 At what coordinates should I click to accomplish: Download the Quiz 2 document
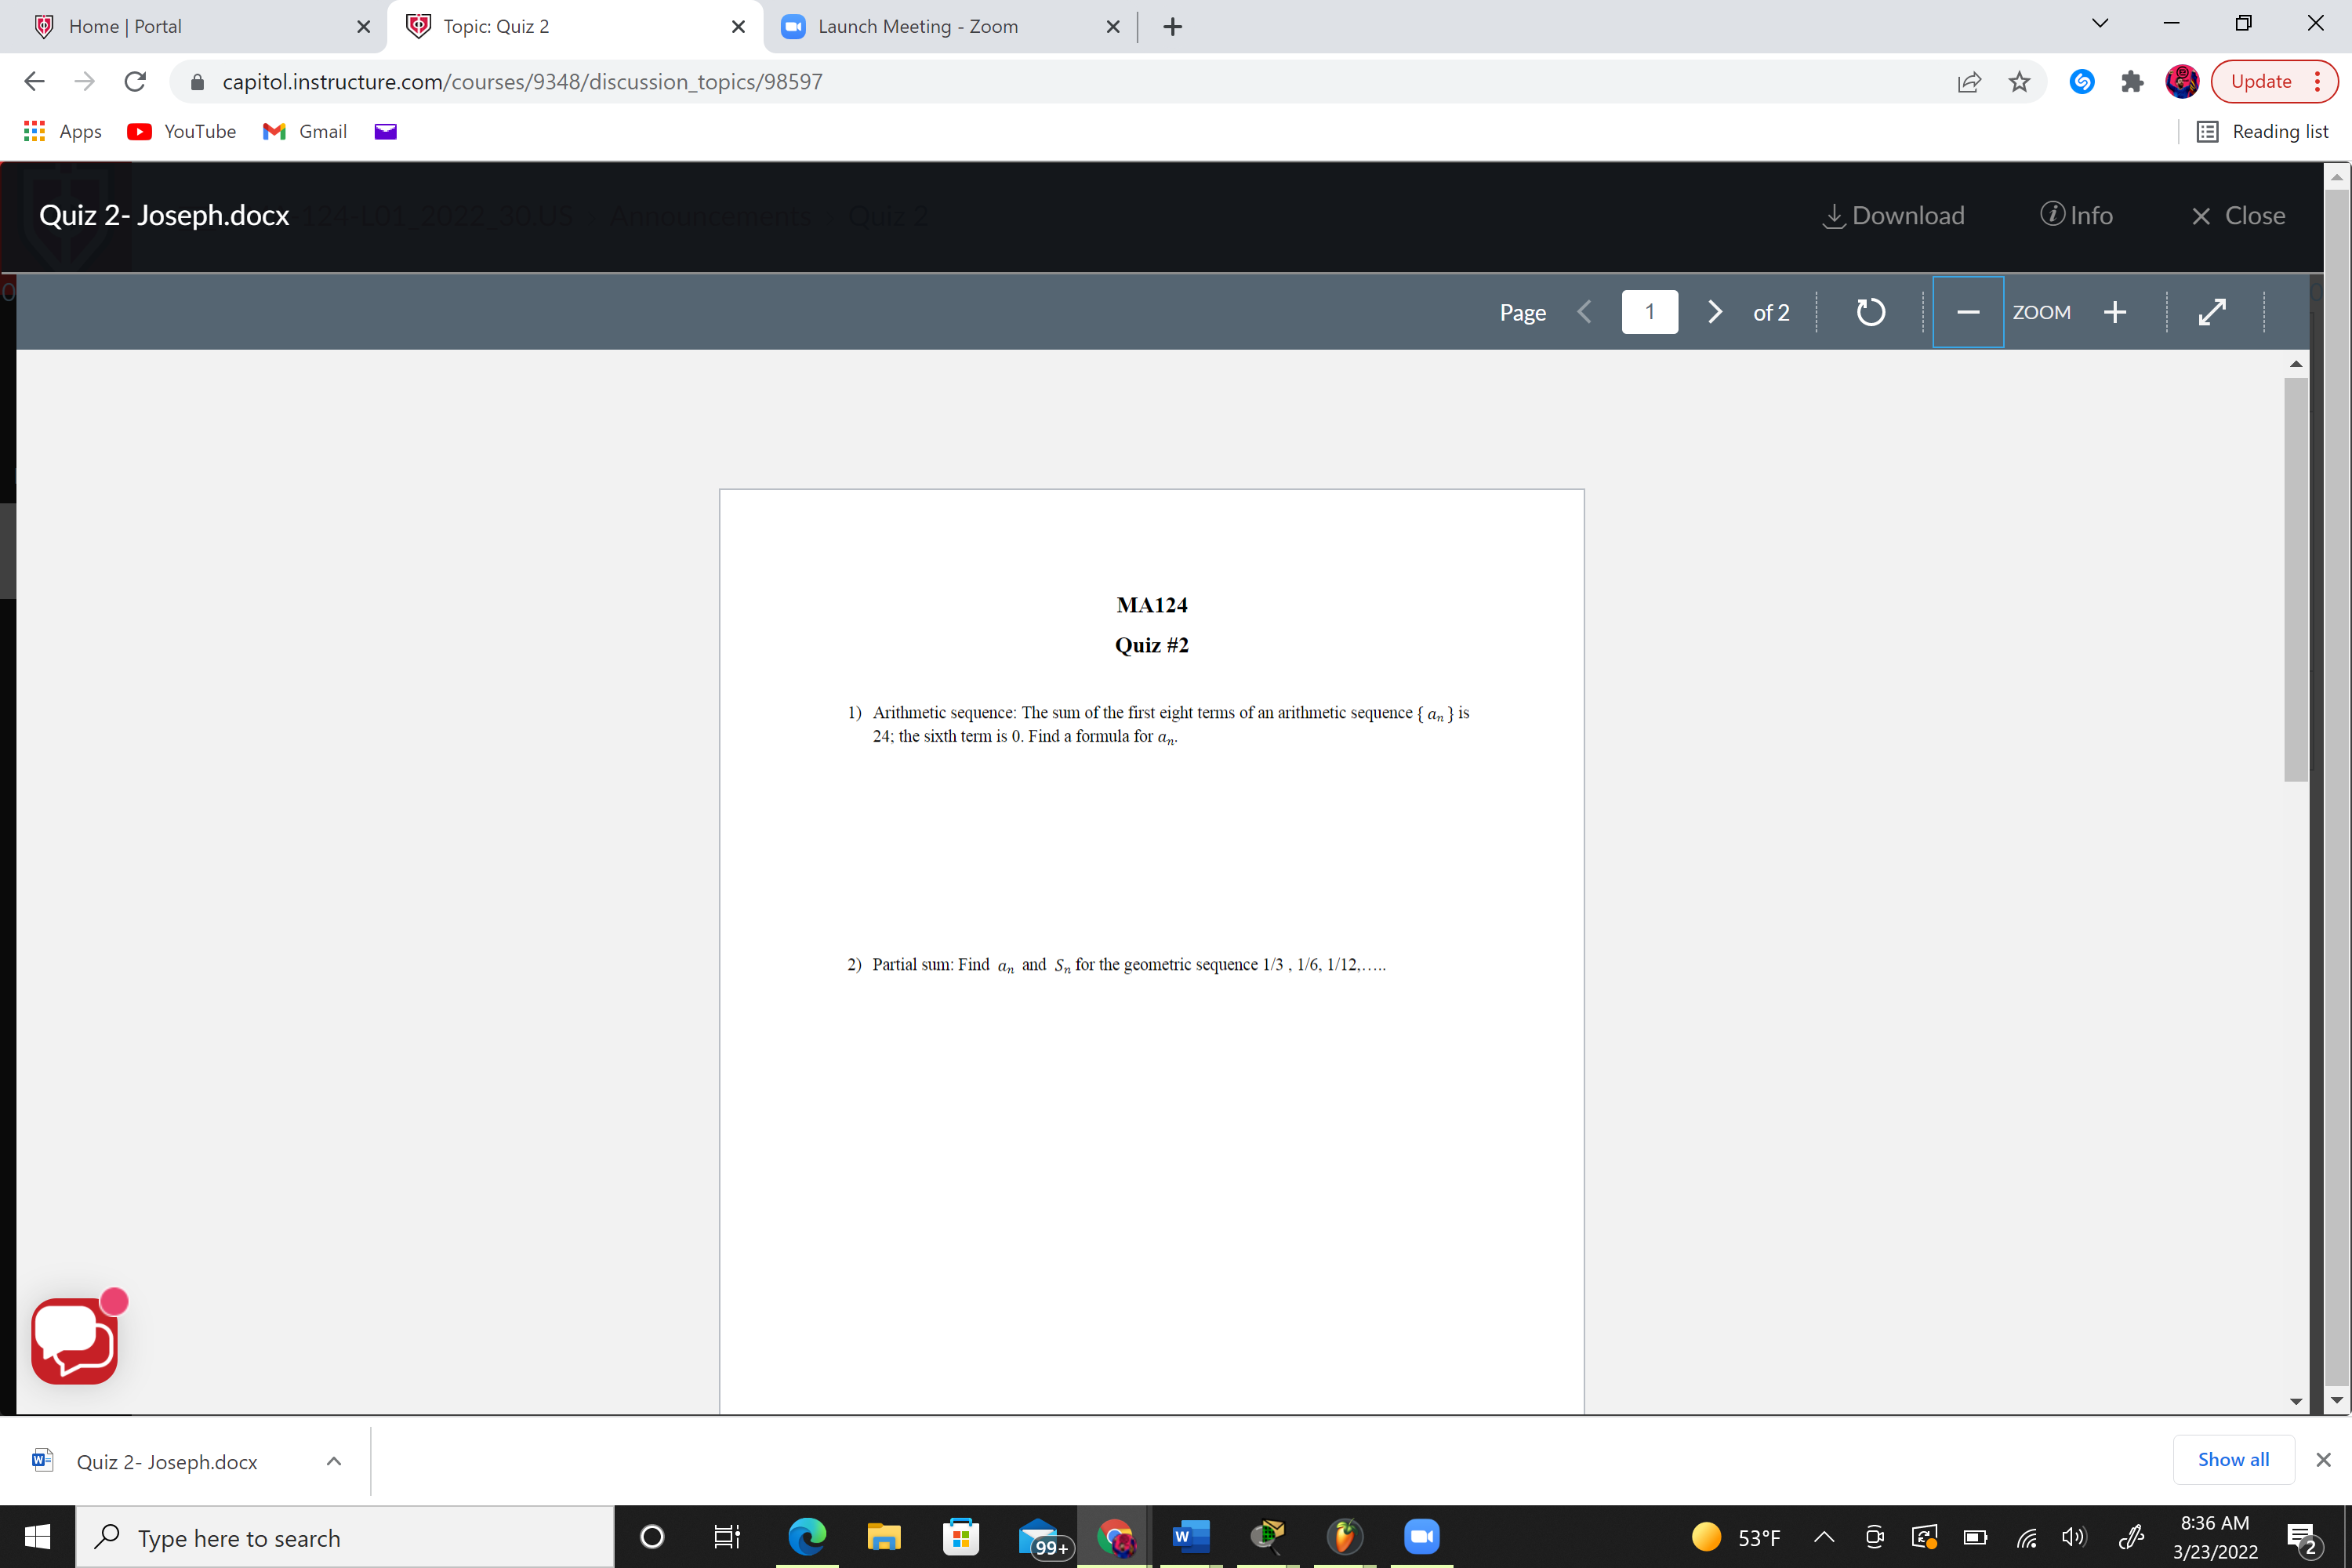click(x=1893, y=216)
